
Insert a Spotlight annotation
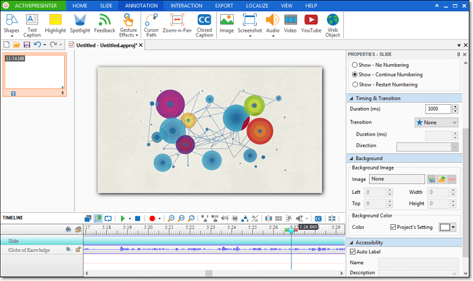pyautogui.click(x=80, y=24)
